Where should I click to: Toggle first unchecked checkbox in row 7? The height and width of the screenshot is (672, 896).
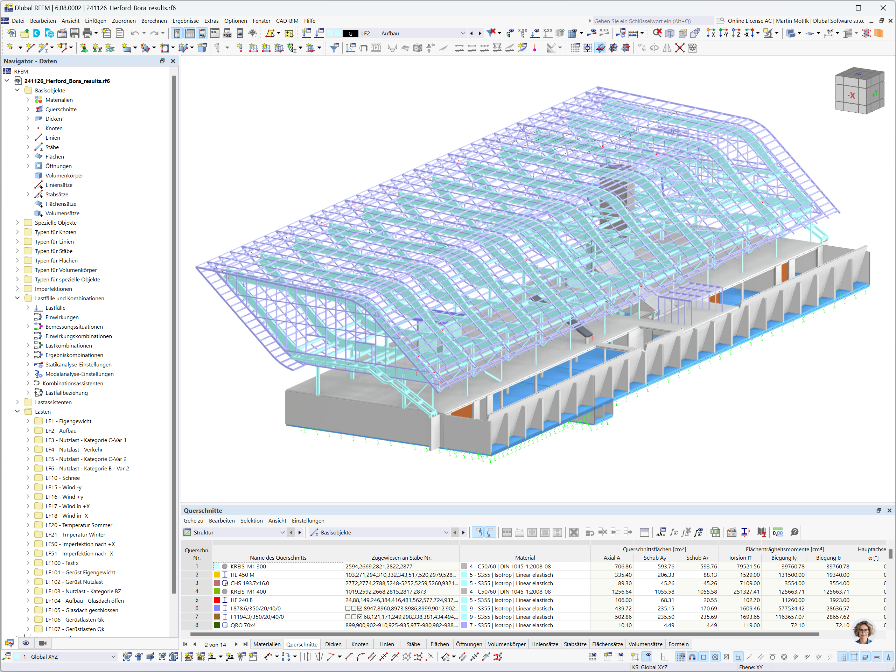pyautogui.click(x=348, y=617)
